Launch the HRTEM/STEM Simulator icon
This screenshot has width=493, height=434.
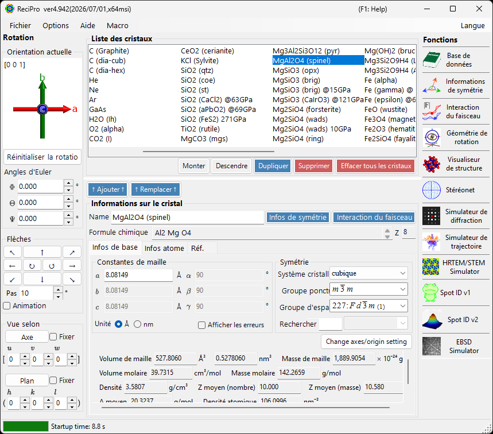point(431,267)
